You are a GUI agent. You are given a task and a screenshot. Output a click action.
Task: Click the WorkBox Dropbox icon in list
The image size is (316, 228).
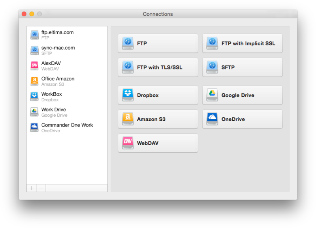(x=34, y=97)
